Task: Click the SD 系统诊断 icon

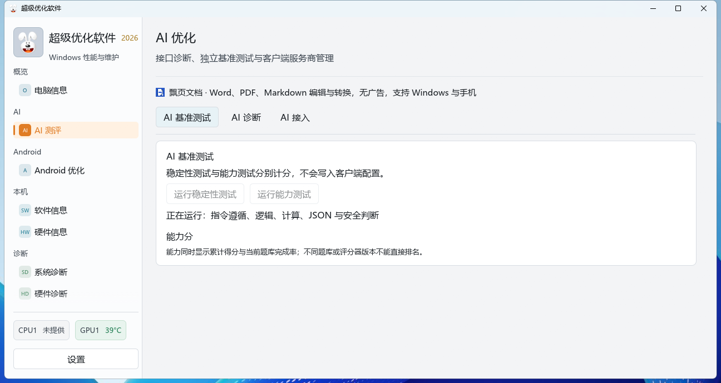Action: (x=25, y=272)
